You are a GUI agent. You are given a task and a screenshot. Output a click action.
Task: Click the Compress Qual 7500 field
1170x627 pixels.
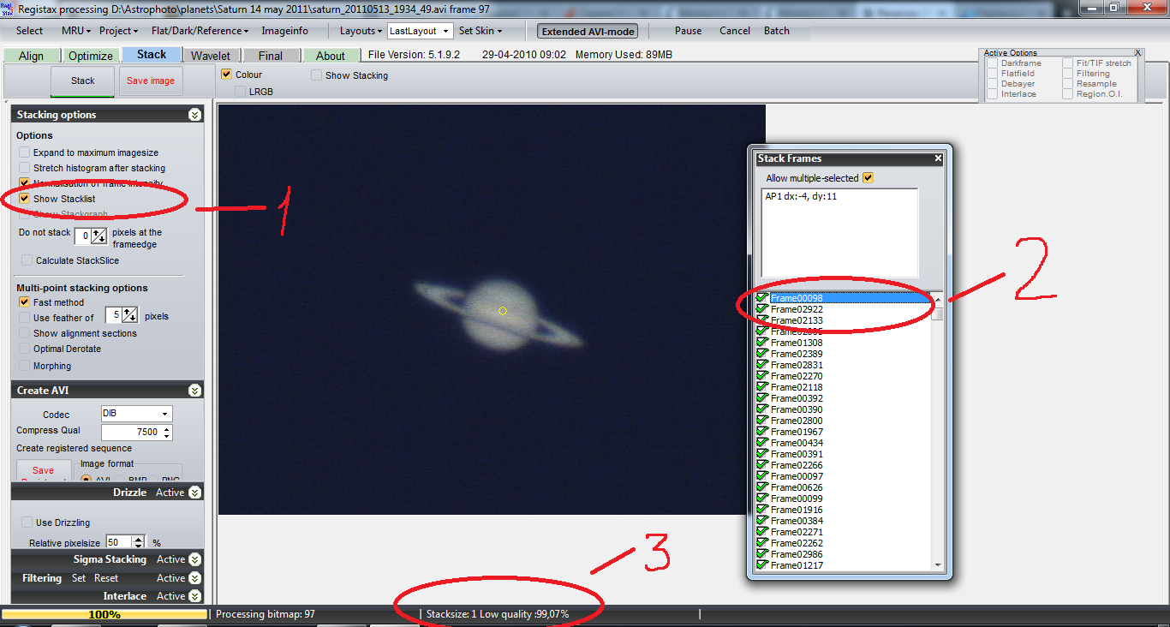[x=131, y=433]
